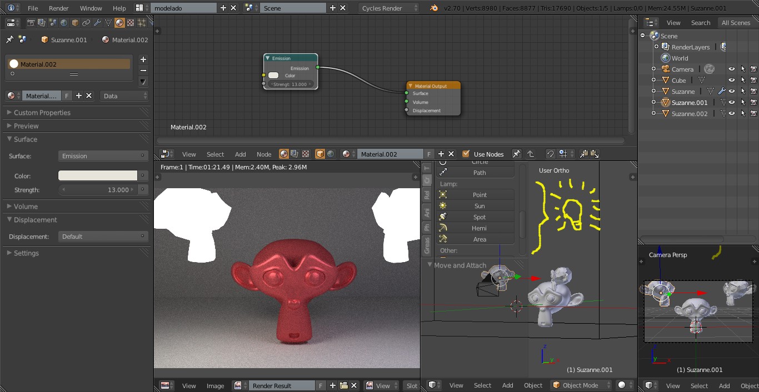
Task: Toggle visibility eye for Suzanne row
Action: (732, 91)
